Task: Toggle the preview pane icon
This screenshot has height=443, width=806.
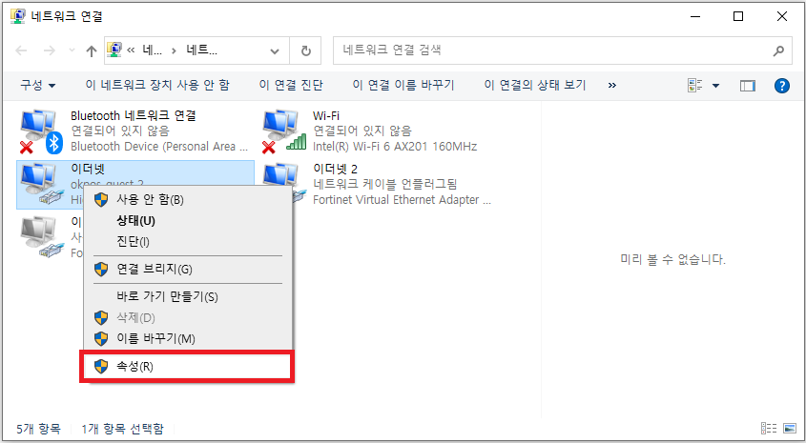Action: [748, 86]
